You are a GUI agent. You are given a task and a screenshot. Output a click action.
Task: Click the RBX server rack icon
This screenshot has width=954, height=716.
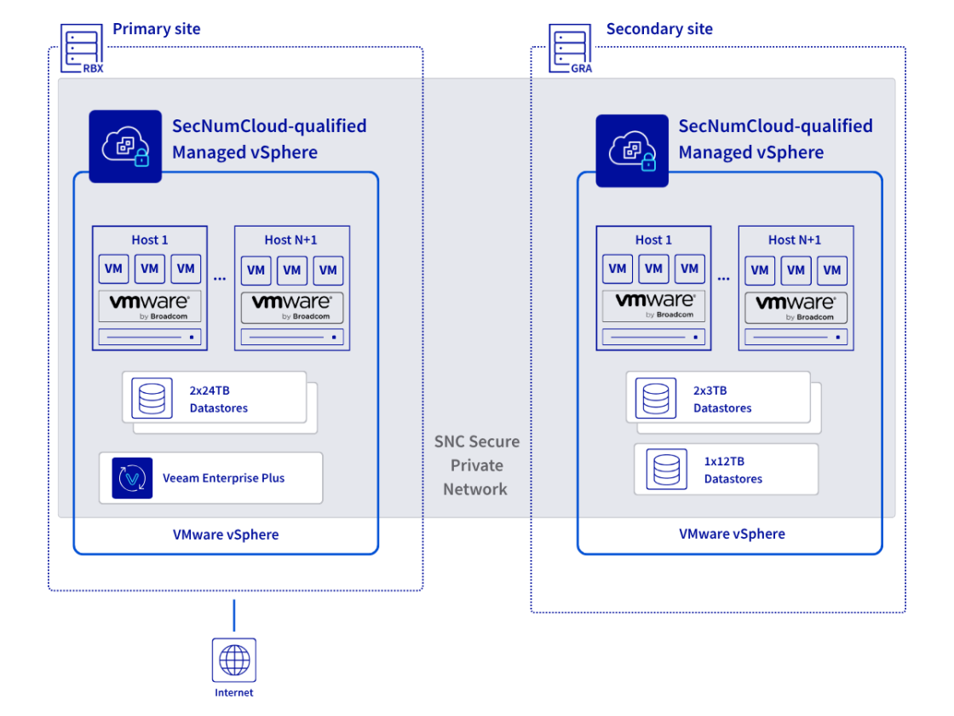pyautogui.click(x=82, y=48)
